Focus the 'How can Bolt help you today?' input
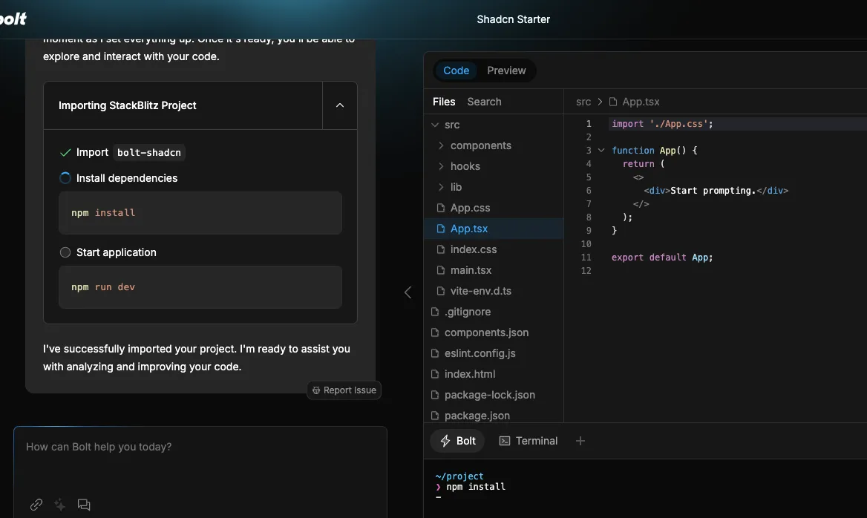867x518 pixels. pos(200,458)
